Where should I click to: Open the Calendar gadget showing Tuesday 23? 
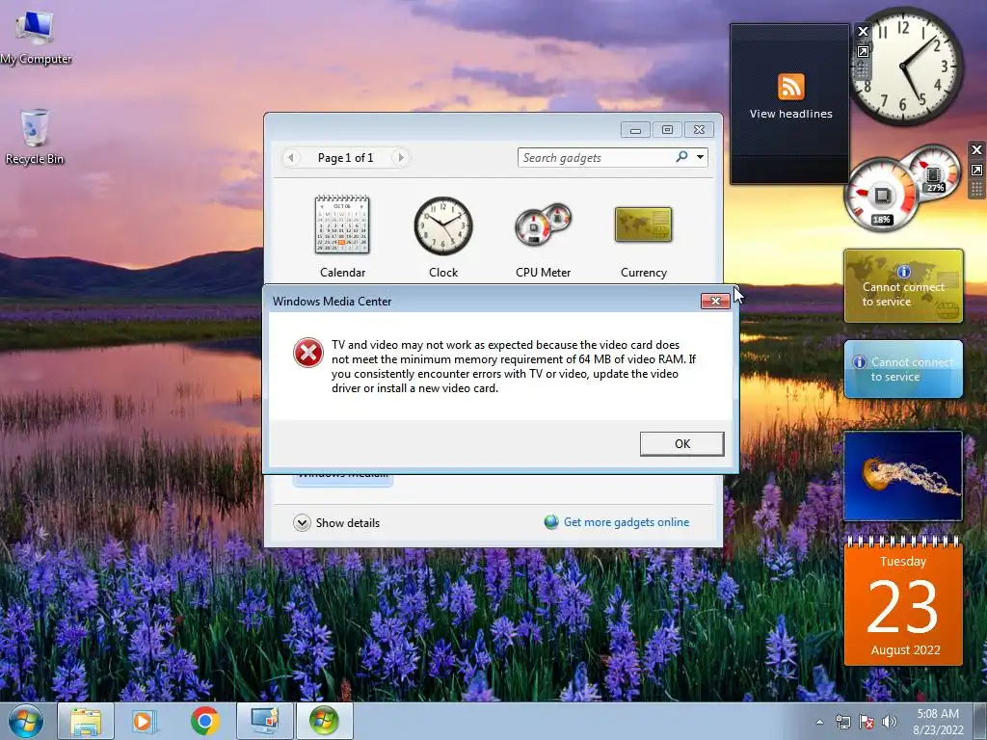903,601
